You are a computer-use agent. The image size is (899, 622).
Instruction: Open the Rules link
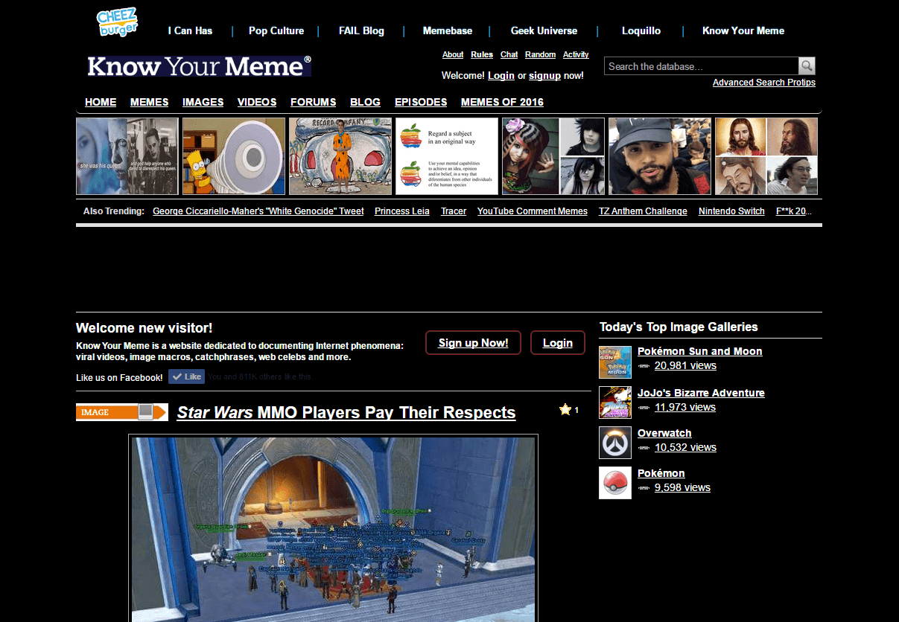[482, 54]
